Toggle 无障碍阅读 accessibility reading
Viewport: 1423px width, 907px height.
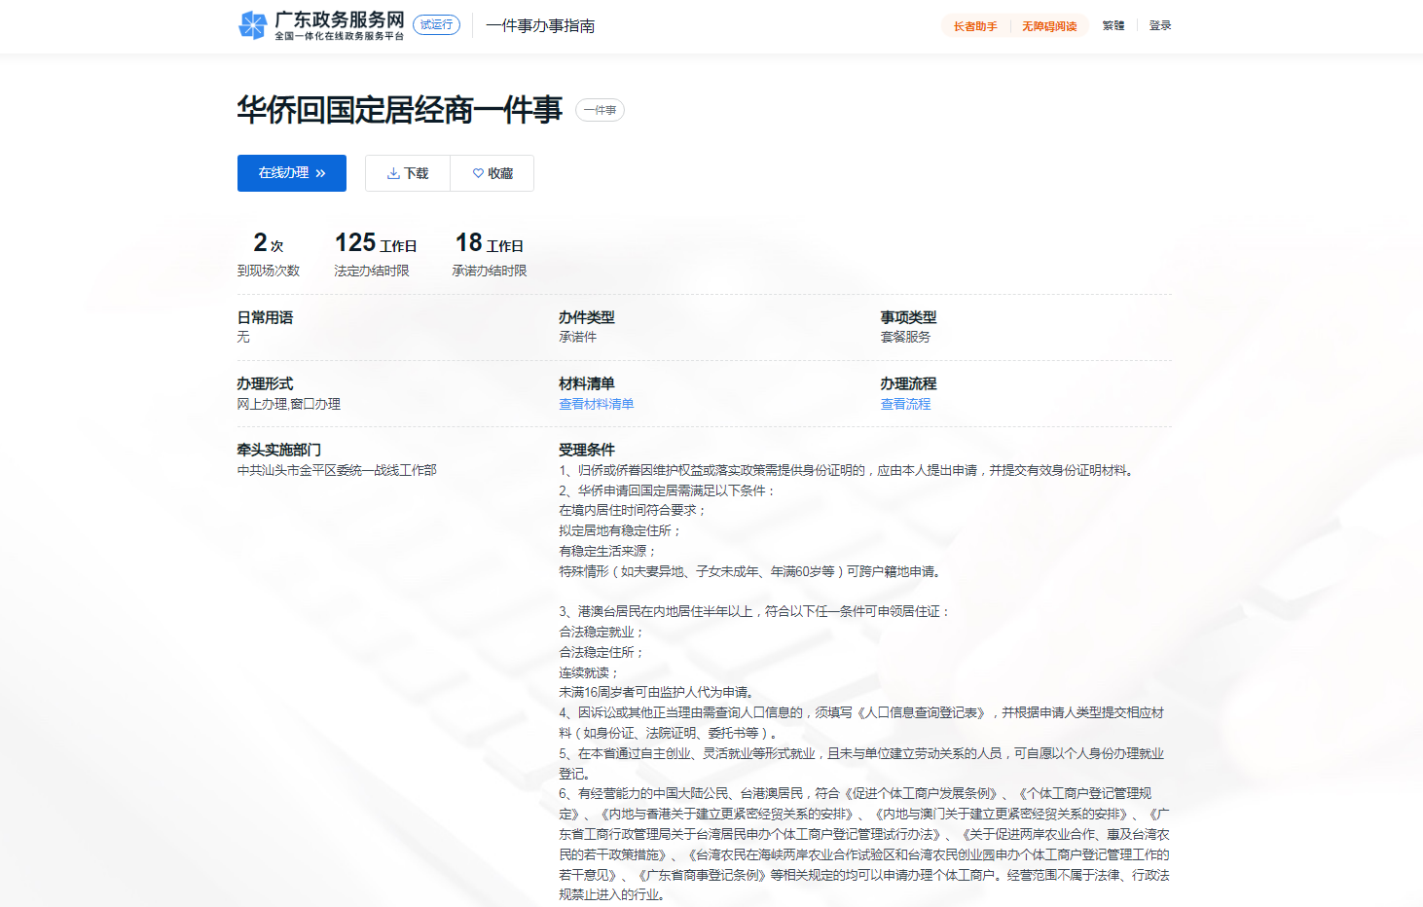coord(1048,26)
